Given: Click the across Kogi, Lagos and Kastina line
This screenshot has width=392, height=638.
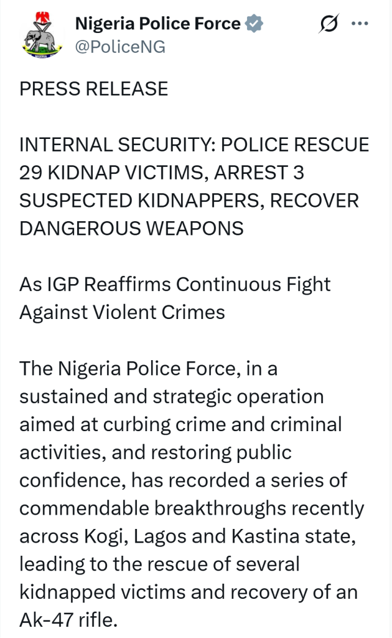Looking at the screenshot, I should point(188,536).
